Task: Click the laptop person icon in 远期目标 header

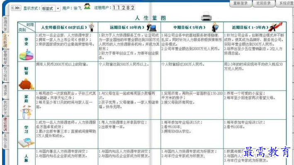Action: coord(151,27)
